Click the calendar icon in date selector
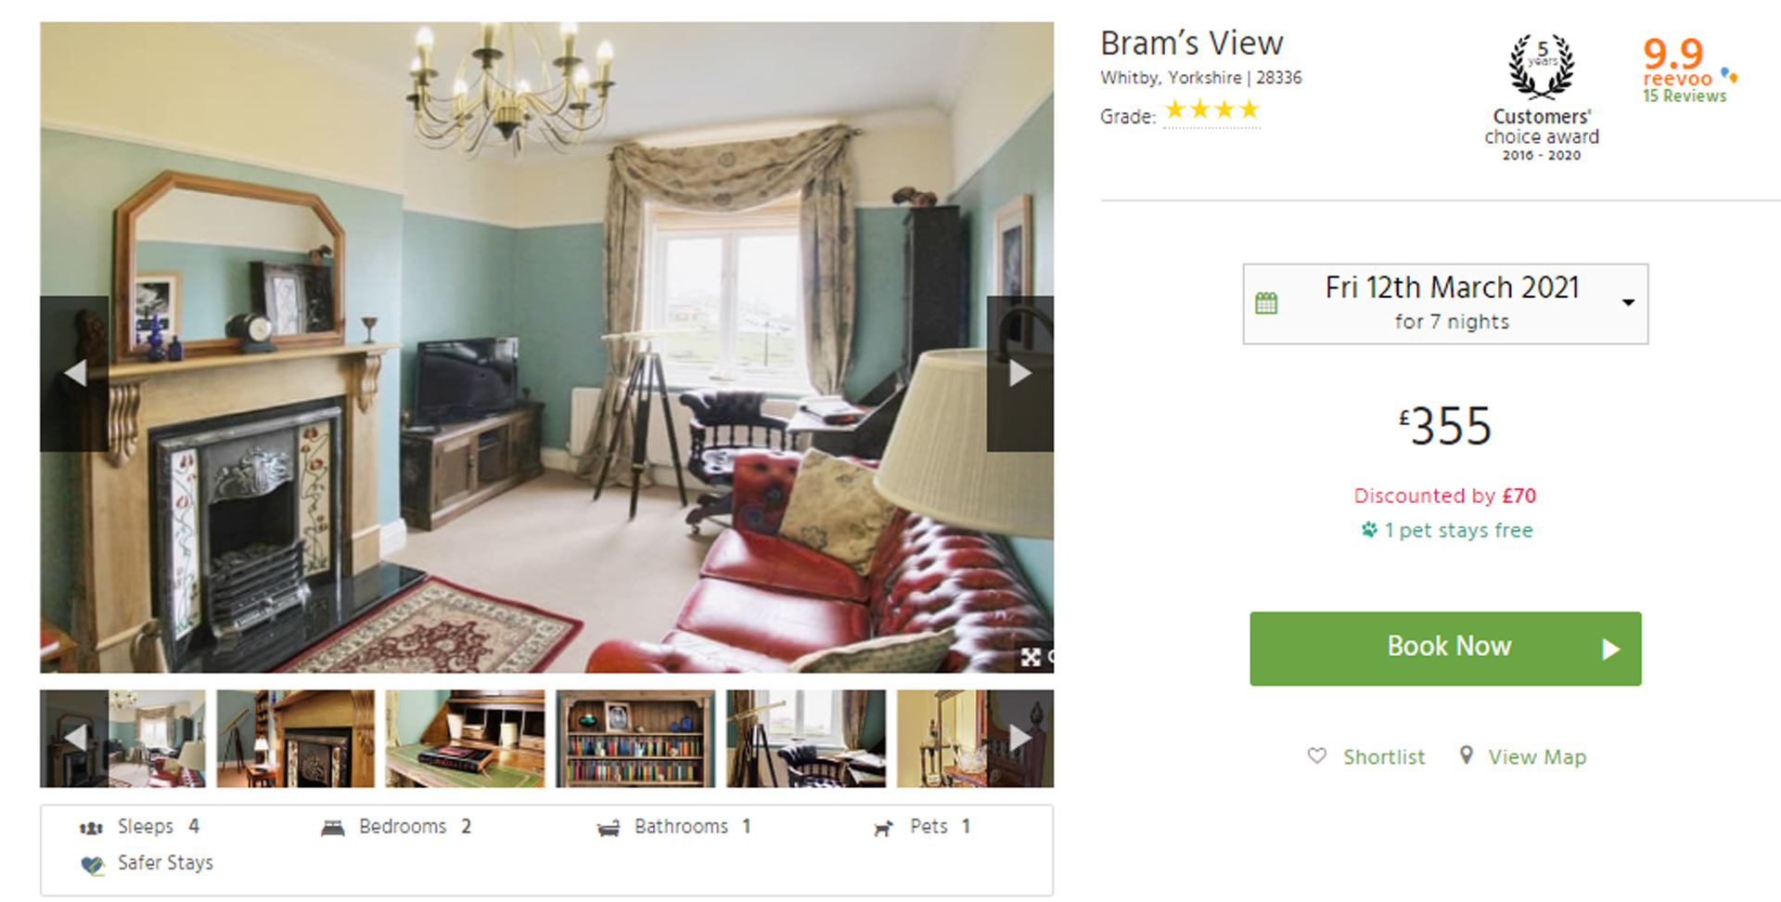 (x=1266, y=303)
